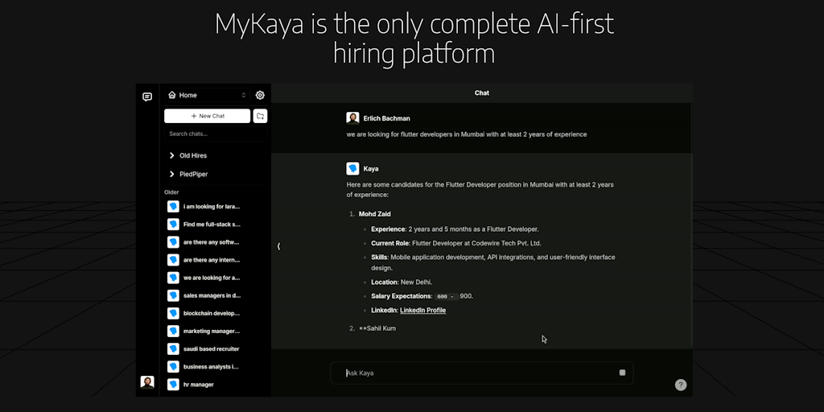824x412 pixels.
Task: Click the Ask Kaya message input
Action: pyautogui.click(x=475, y=373)
